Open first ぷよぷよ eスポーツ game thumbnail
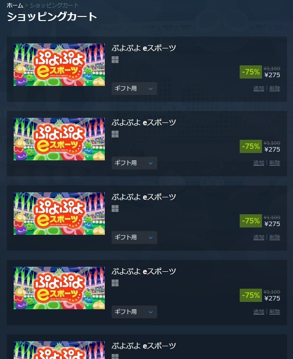The height and width of the screenshot is (359, 293). [x=59, y=64]
